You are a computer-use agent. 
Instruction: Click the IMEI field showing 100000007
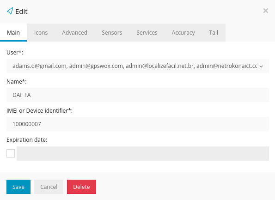pyautogui.click(x=138, y=124)
